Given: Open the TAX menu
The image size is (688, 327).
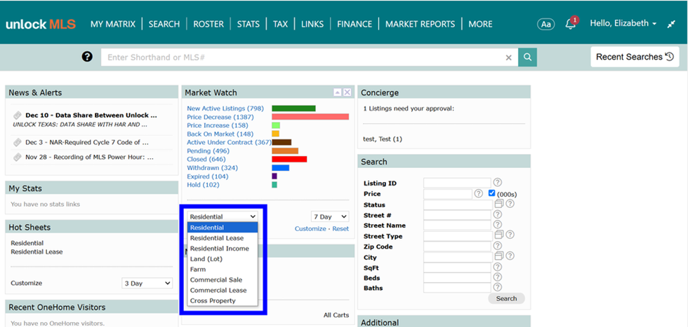Looking at the screenshot, I should [280, 24].
